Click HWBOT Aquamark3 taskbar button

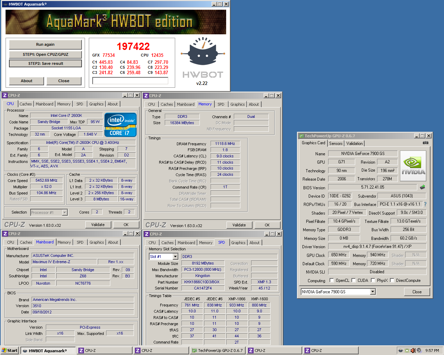click(48, 350)
